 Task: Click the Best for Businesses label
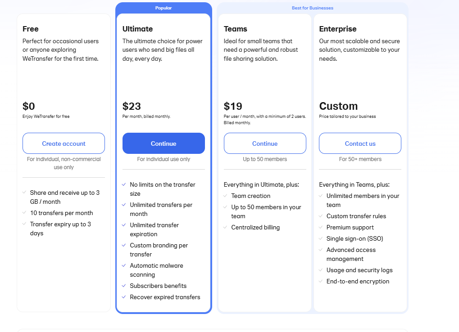tap(312, 8)
